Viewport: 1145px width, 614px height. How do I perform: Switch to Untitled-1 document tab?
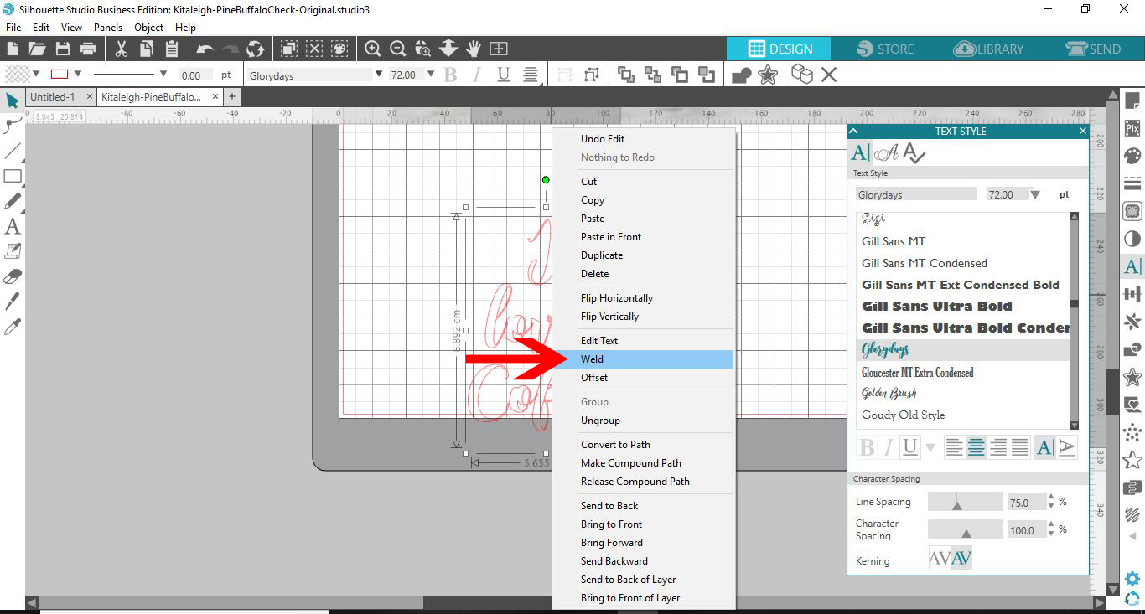[53, 97]
